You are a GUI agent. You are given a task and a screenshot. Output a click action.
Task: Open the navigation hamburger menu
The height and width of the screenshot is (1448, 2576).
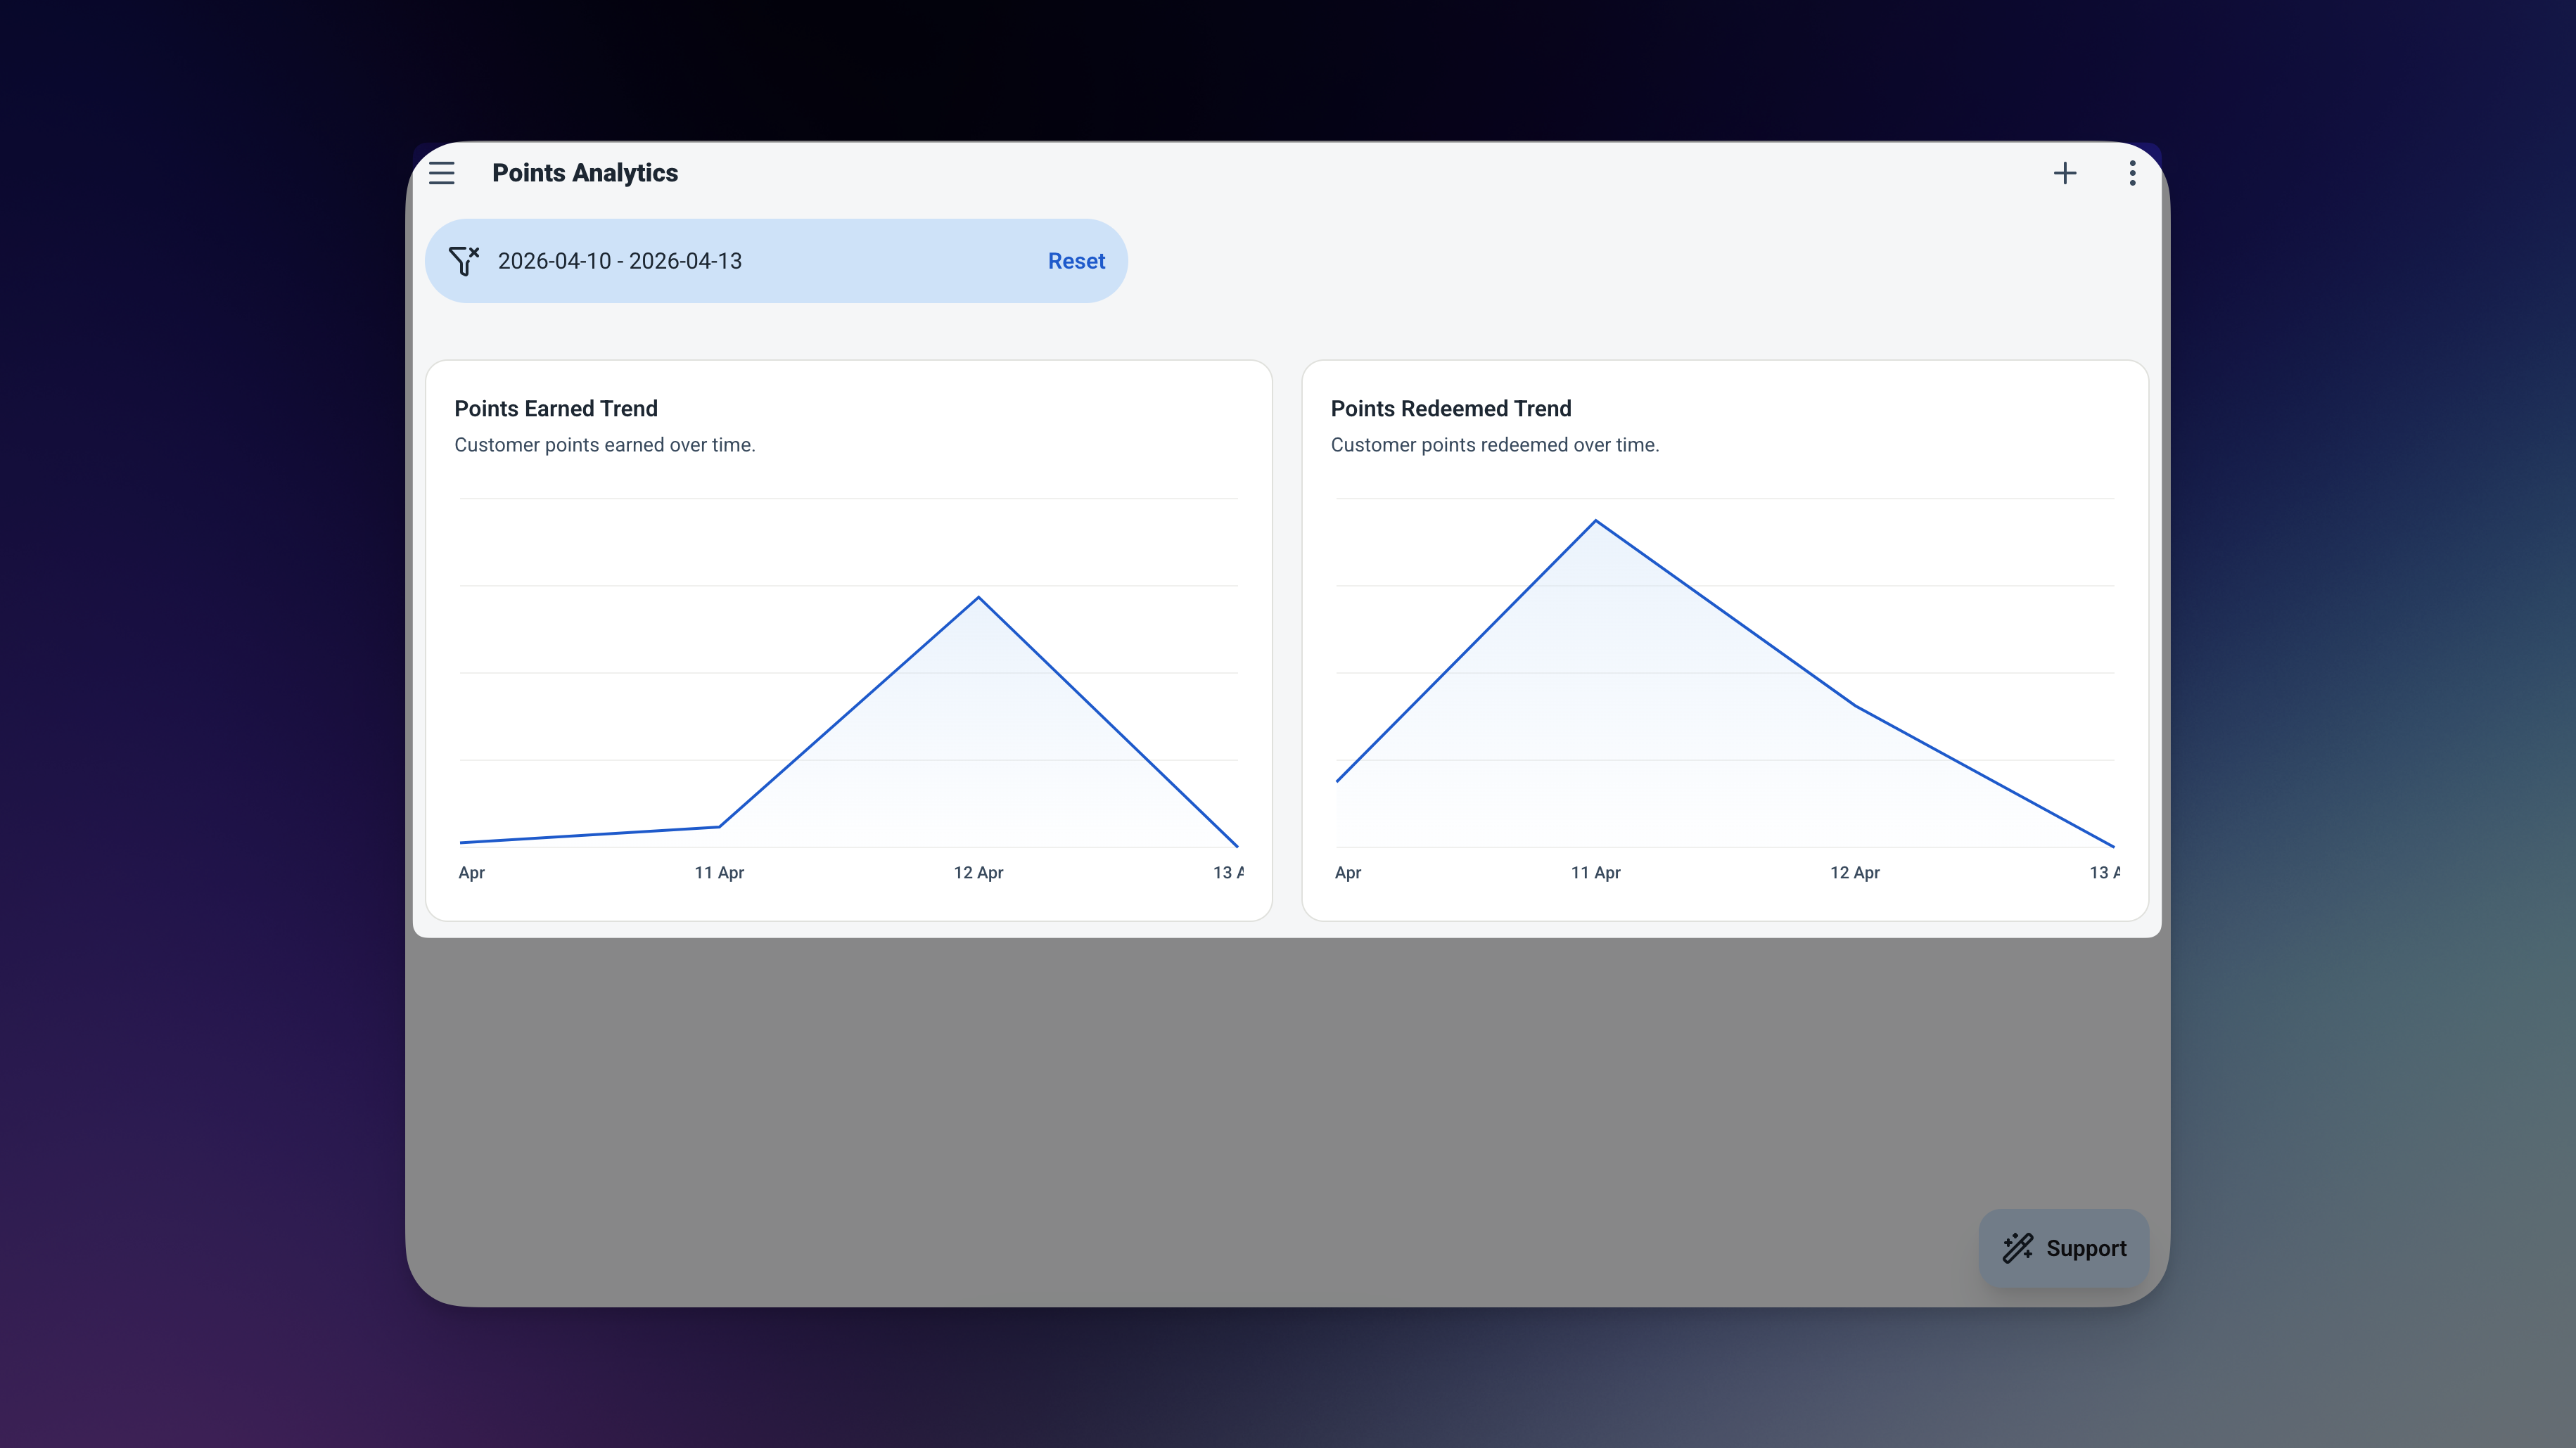[441, 172]
